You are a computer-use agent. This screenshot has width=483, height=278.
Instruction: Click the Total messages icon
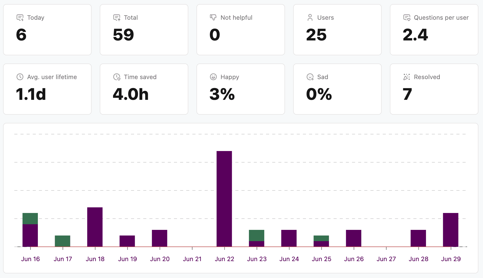[x=117, y=18]
